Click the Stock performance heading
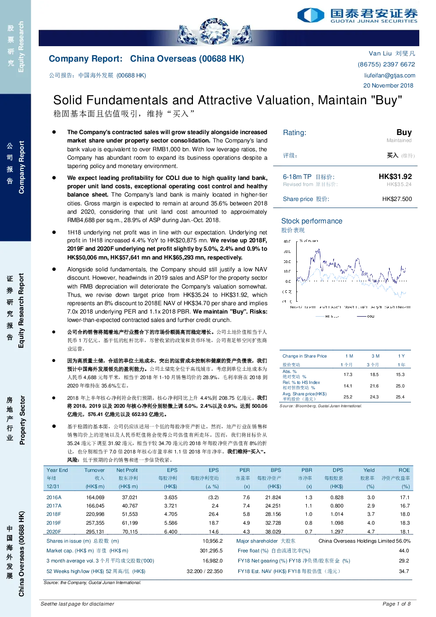Viewport: 436px width, 617px height. [x=312, y=221]
